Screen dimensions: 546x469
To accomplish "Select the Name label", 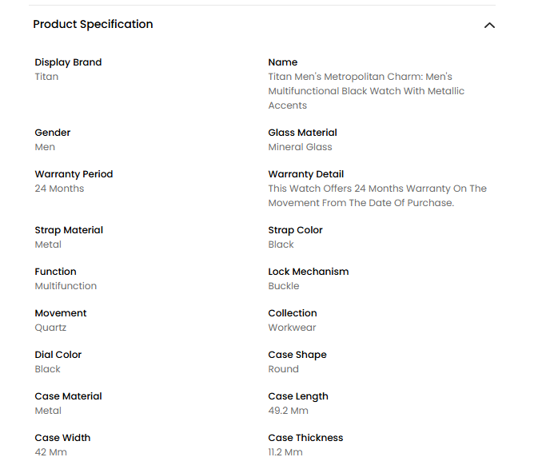I will [283, 62].
